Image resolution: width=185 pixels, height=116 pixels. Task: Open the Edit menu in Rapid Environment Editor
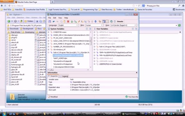[x=55, y=18]
